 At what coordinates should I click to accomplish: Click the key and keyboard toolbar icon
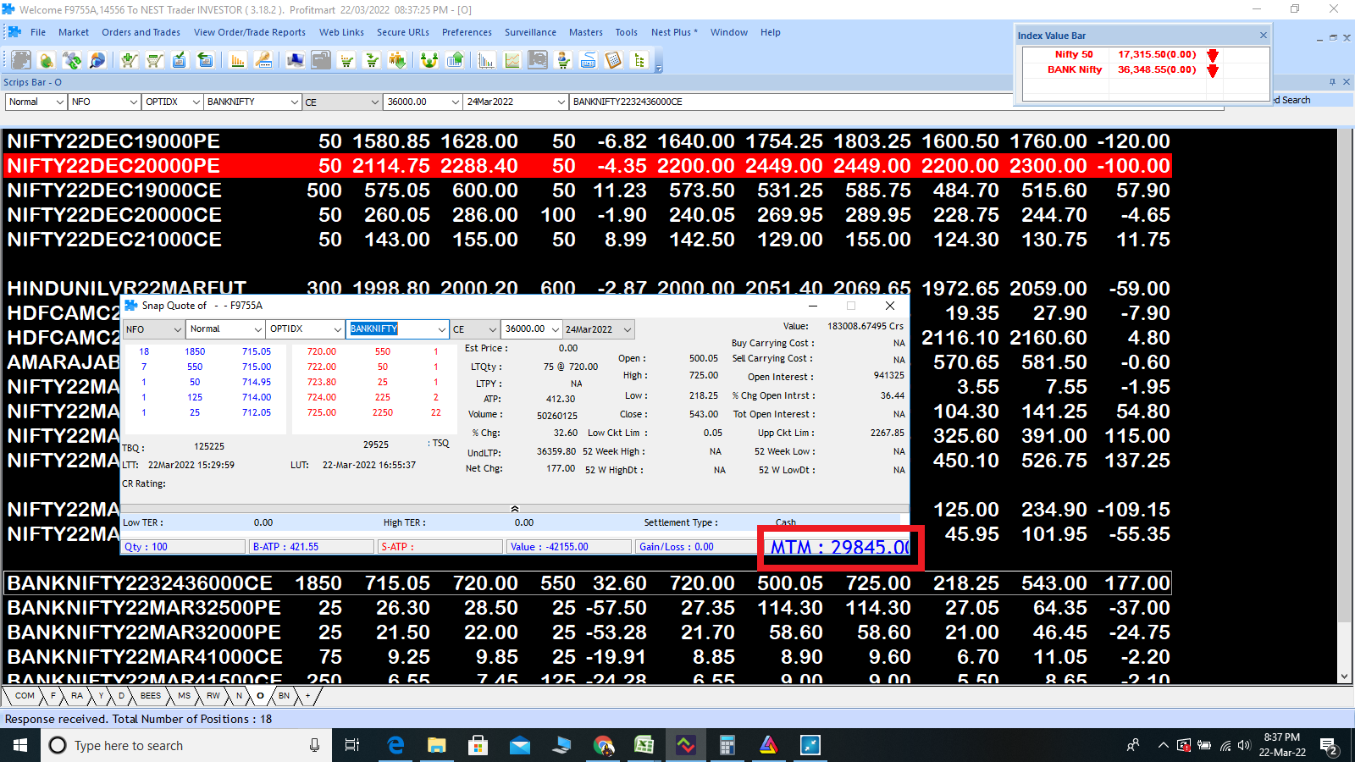point(263,60)
